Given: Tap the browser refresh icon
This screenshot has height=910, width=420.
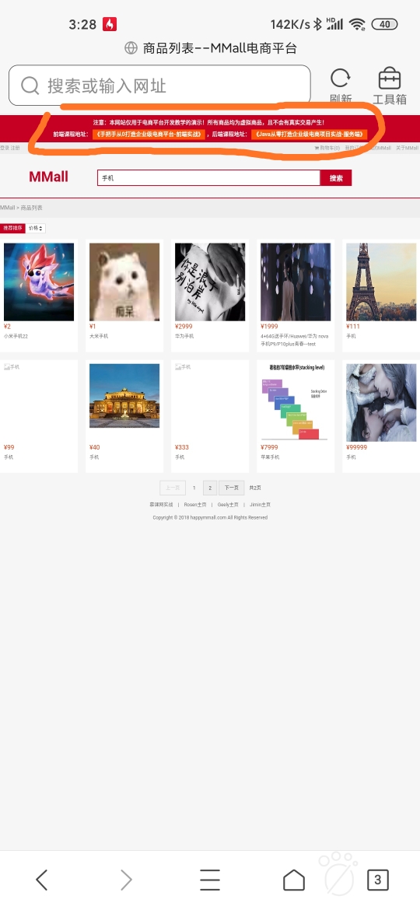Looking at the screenshot, I should [x=341, y=79].
